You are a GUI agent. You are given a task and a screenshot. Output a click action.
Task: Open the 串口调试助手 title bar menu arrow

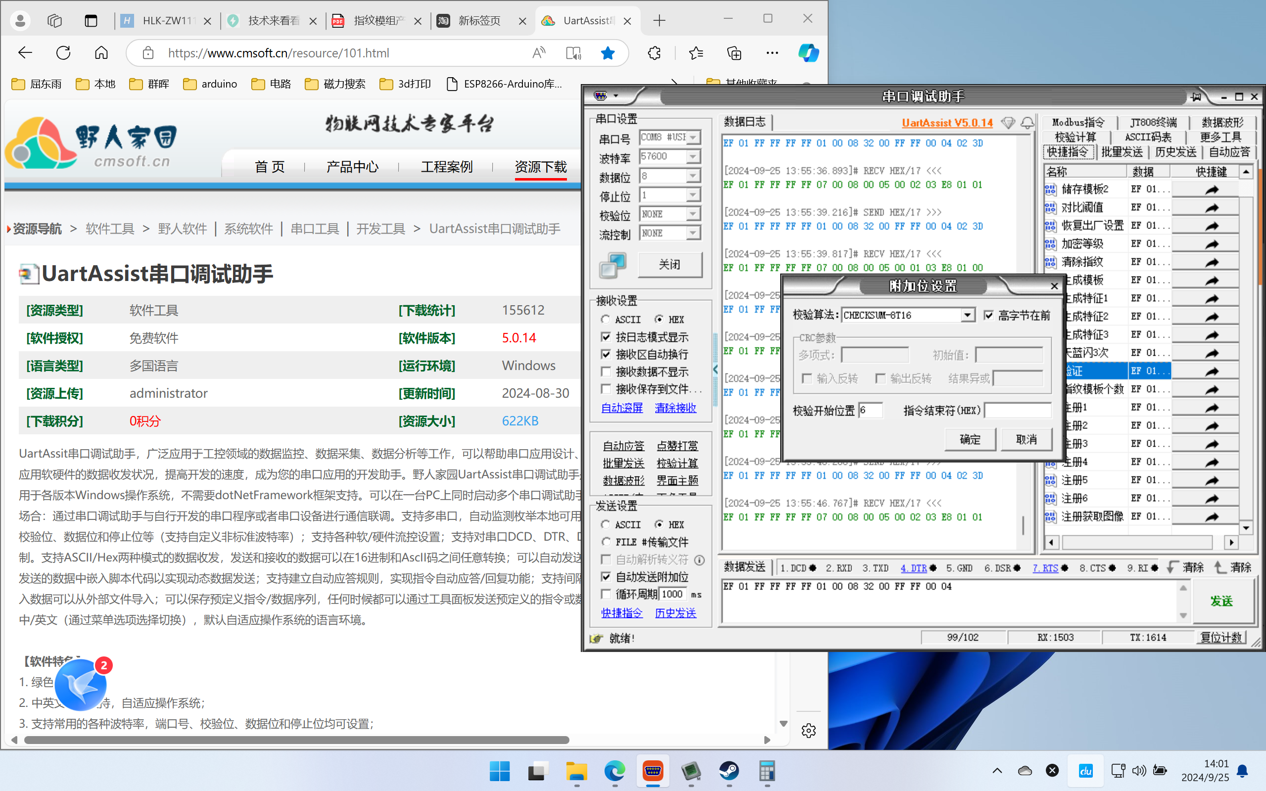pos(616,96)
